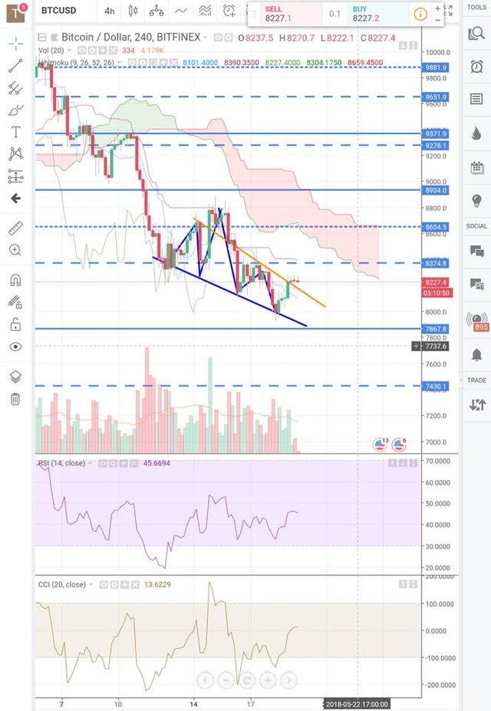Open the notifications bell icon
491x711 pixels.
[x=476, y=355]
